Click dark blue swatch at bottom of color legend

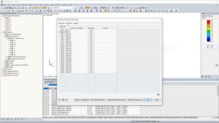208,40
